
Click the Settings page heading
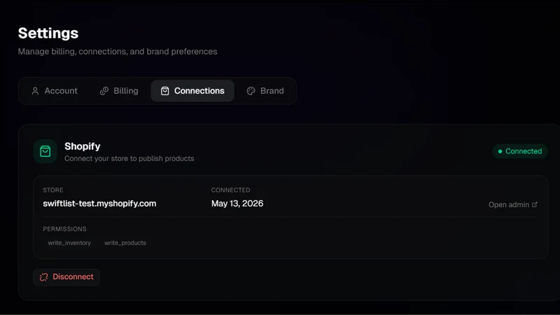(x=48, y=33)
